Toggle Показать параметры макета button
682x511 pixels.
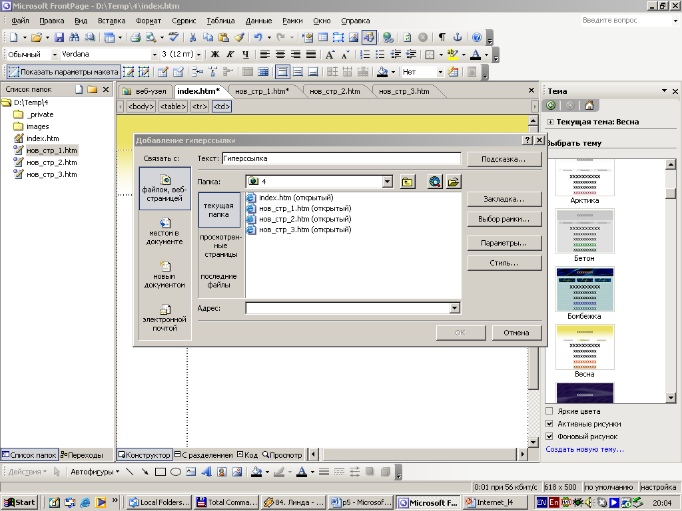pos(63,72)
